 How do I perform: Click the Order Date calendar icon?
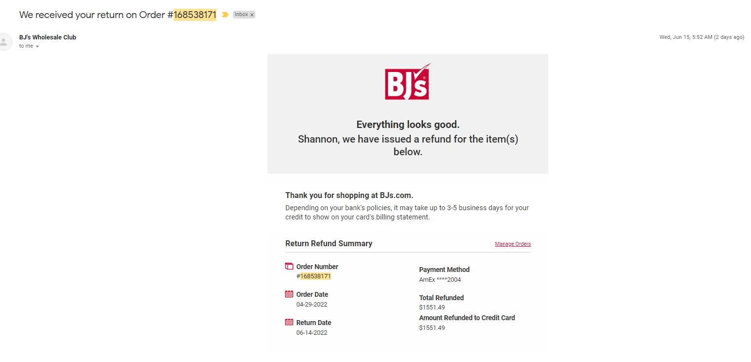point(289,294)
